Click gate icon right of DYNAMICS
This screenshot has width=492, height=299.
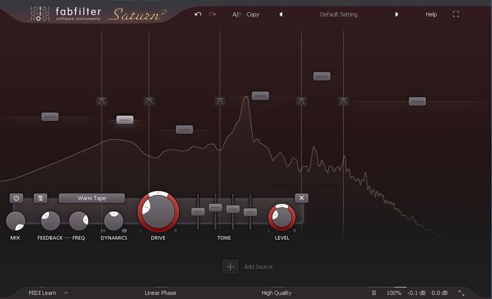coord(124,230)
